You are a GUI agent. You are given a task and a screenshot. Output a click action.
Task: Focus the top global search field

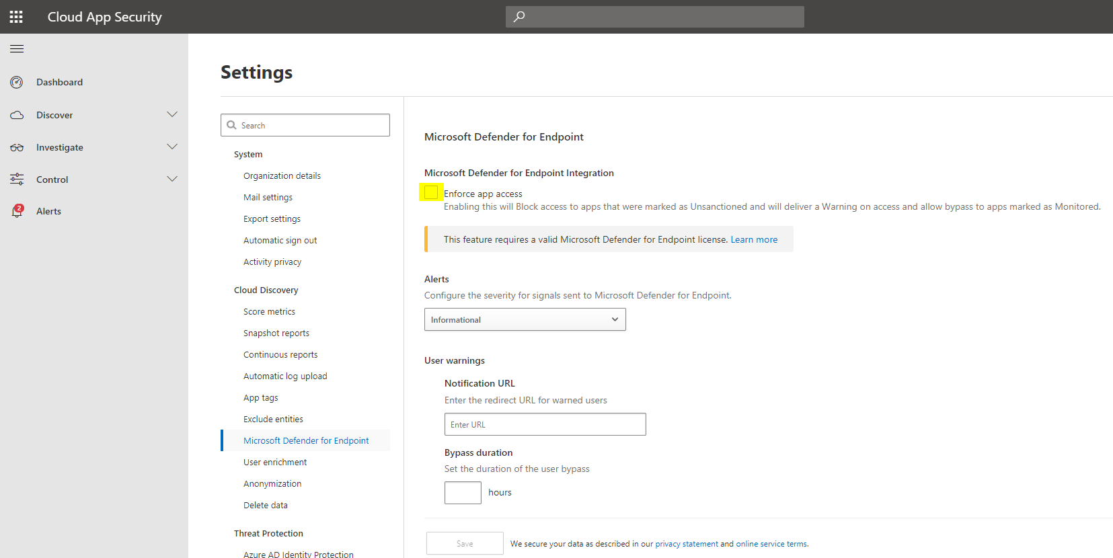(655, 17)
